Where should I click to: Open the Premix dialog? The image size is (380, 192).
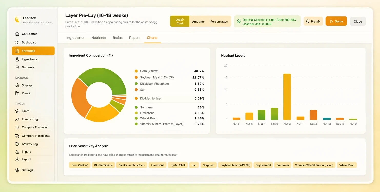[313, 22]
